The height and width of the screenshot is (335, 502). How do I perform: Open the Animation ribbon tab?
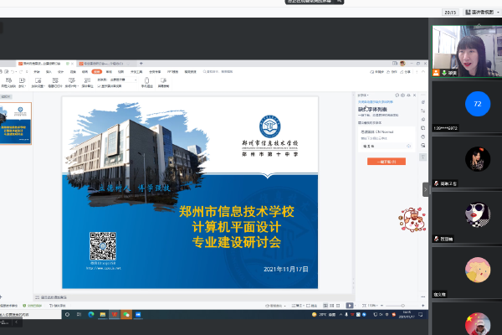(85, 72)
